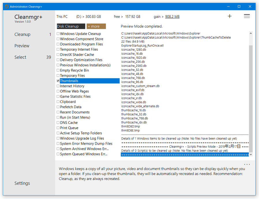Close the Cleanmgr+ window
Screen dimensions: 259x199
point(250,6)
